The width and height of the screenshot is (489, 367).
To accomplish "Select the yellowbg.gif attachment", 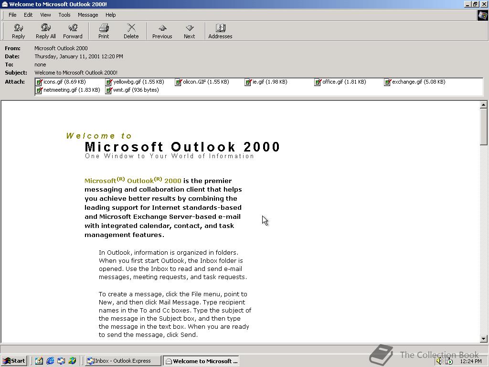I will (135, 82).
